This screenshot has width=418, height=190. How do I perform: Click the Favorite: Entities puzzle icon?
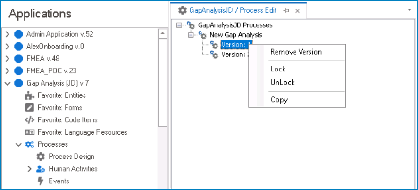tap(29, 95)
